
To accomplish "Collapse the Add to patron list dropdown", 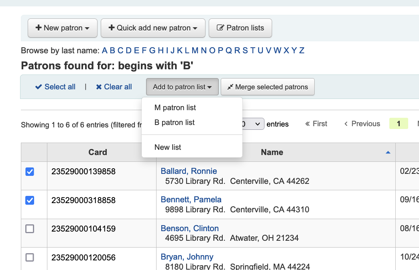I will (x=182, y=87).
